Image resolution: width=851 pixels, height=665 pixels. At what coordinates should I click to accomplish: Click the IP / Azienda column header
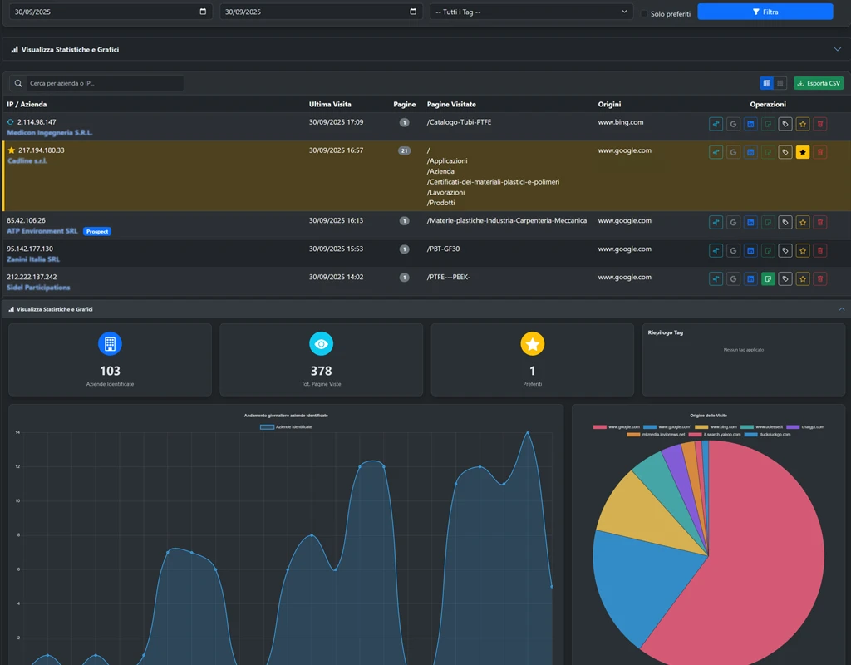pyautogui.click(x=27, y=104)
